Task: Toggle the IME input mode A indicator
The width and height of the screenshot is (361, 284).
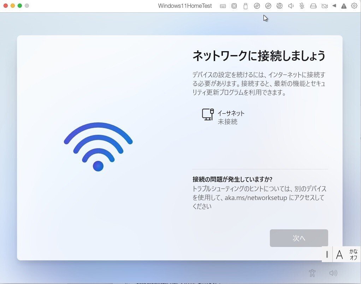Action: pyautogui.click(x=339, y=255)
